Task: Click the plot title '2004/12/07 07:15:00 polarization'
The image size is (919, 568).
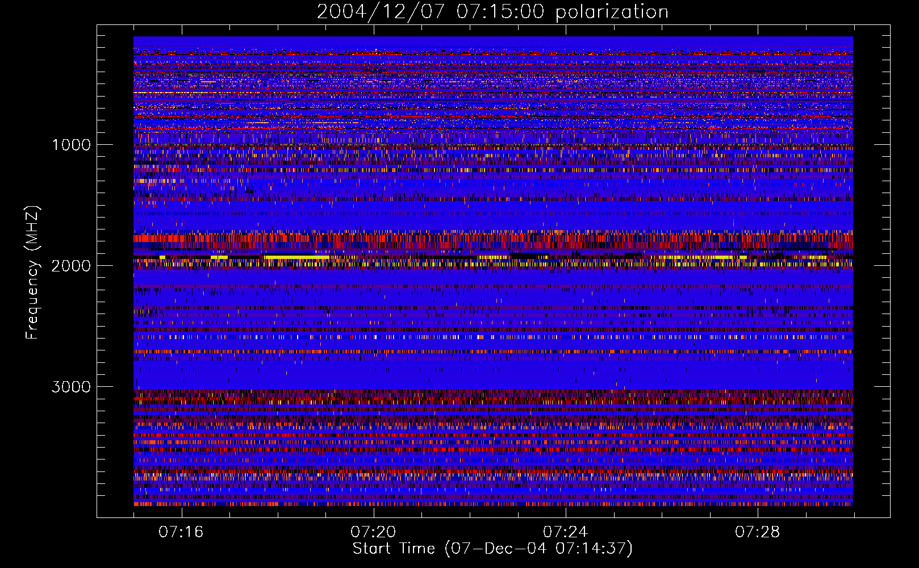Action: click(492, 12)
